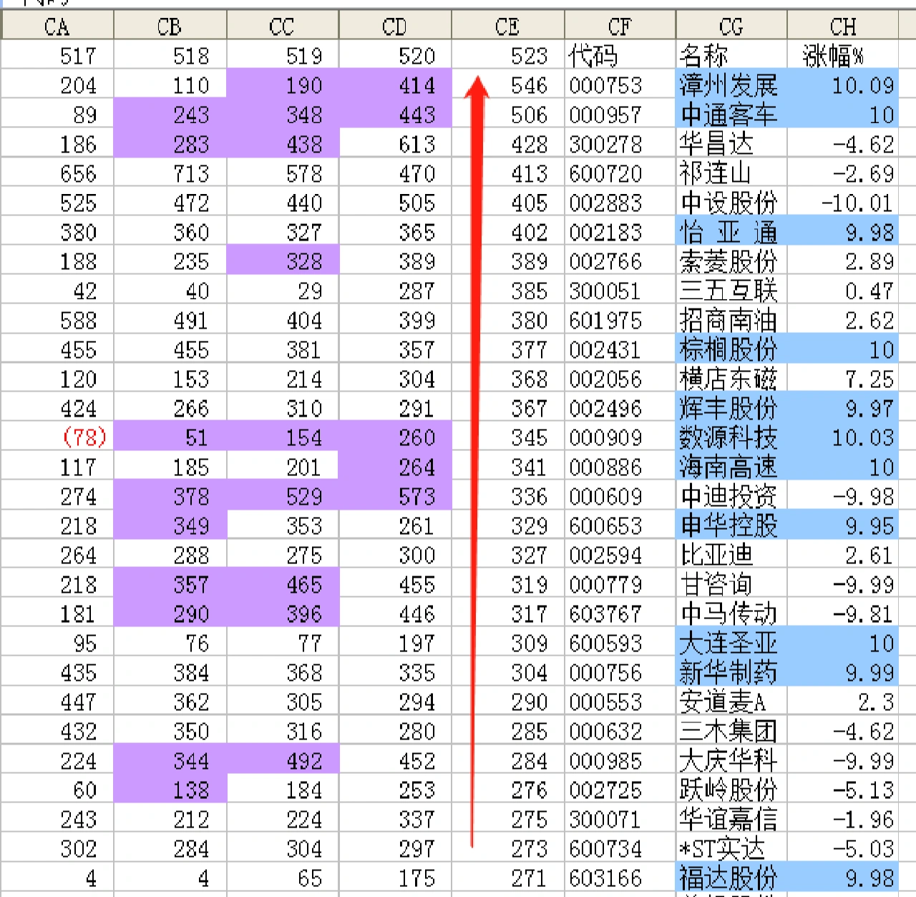
Task: Click CA column cell 656
Action: tap(57, 173)
